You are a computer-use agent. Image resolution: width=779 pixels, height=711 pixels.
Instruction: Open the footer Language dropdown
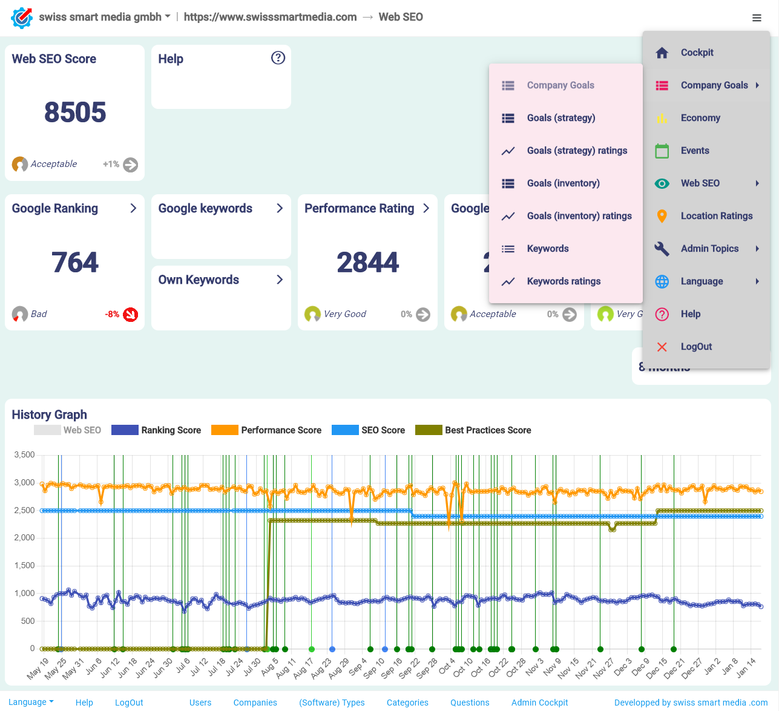(31, 702)
